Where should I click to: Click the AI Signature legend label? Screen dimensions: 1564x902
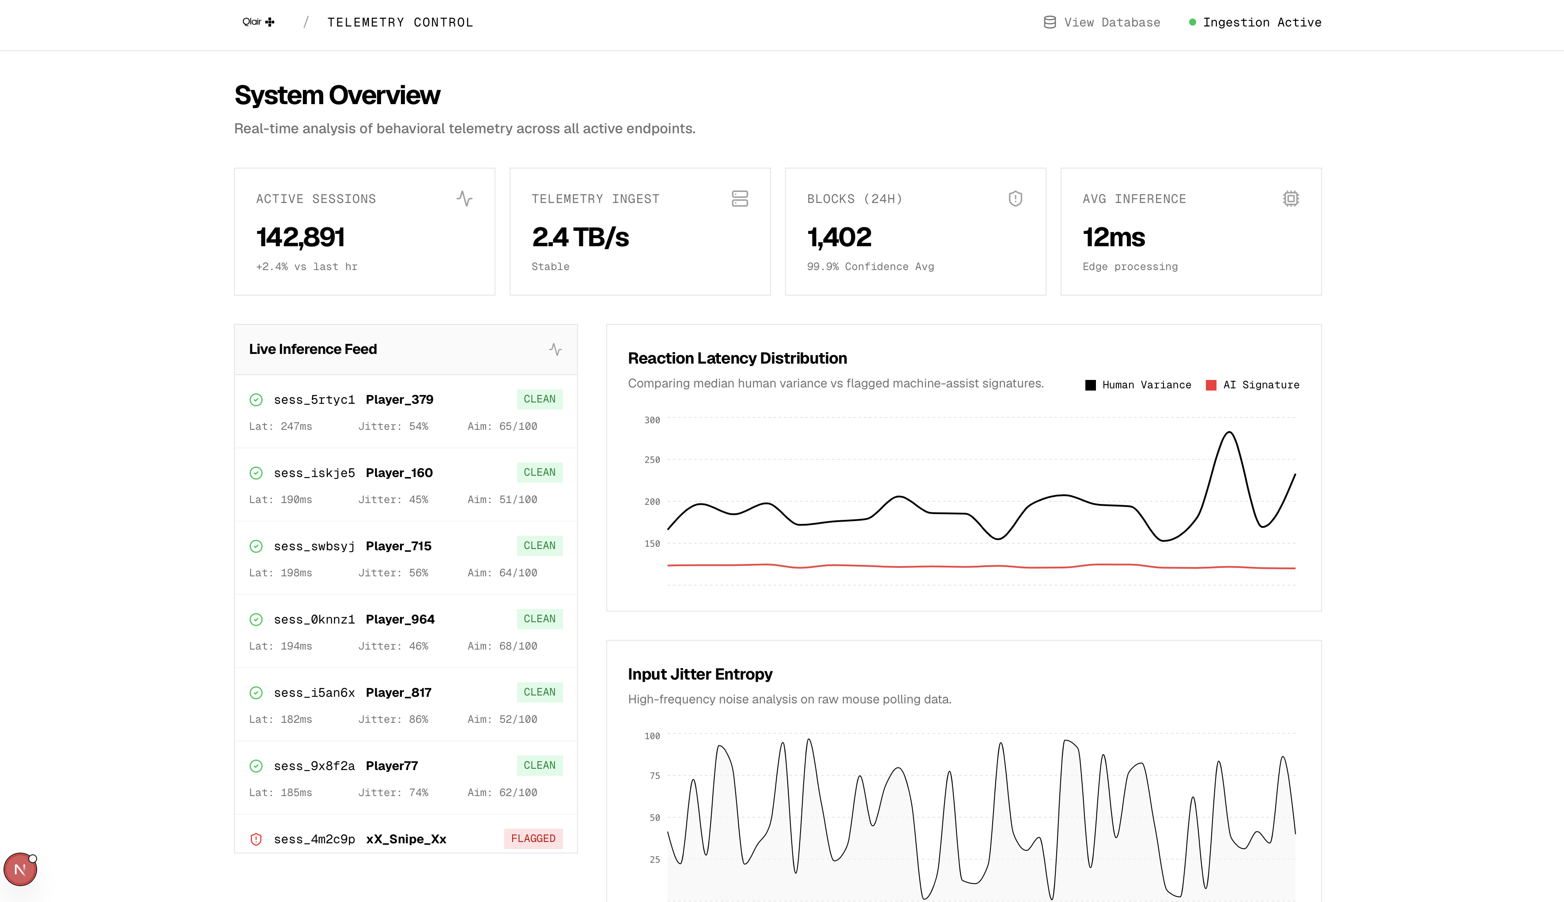(1261, 385)
